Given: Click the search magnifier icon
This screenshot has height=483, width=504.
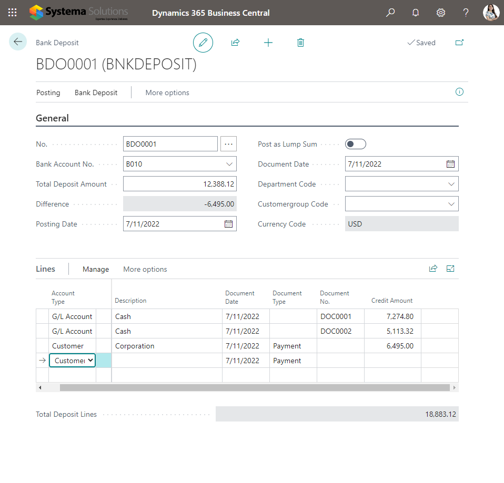Looking at the screenshot, I should coord(390,13).
